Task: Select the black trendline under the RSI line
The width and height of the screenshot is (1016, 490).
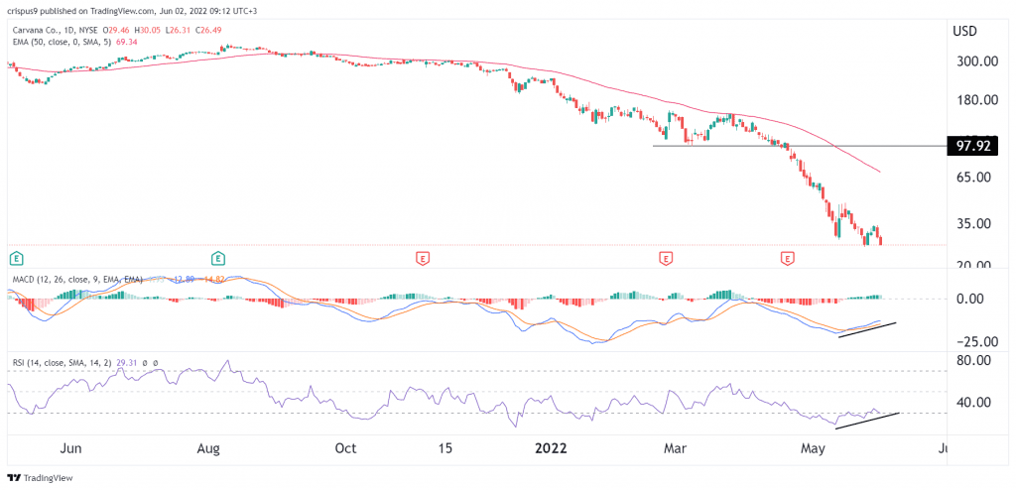Action: tap(867, 420)
